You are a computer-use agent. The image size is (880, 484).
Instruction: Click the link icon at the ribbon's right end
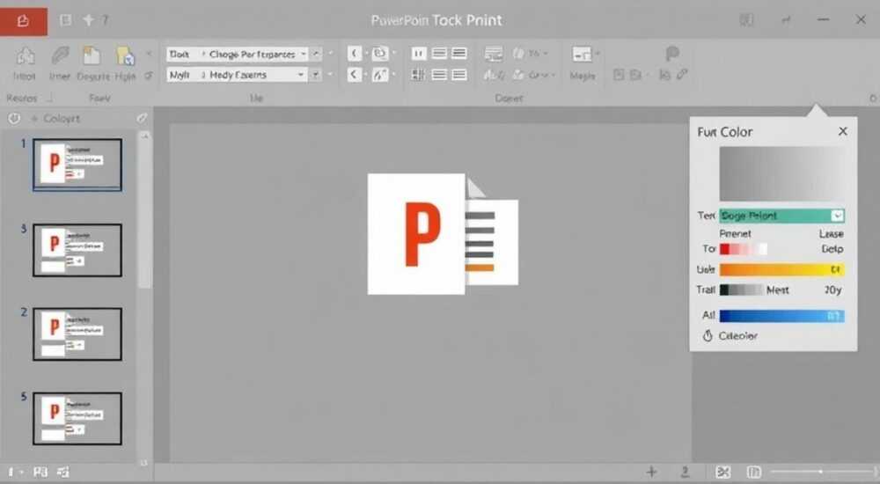682,74
